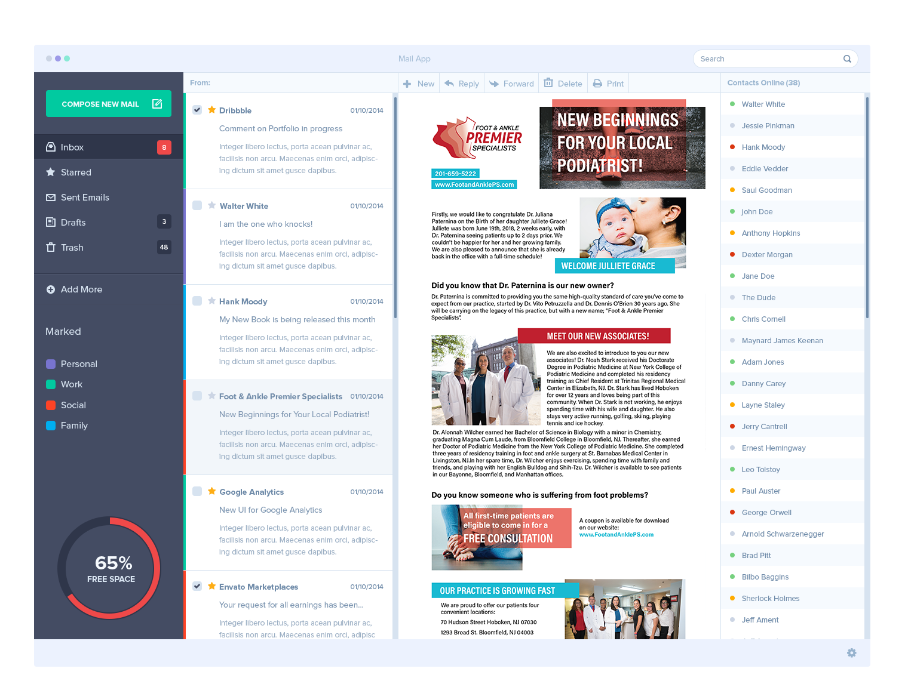Image resolution: width=908 pixels, height=684 pixels.
Task: Click the Print printer icon
Action: point(597,84)
